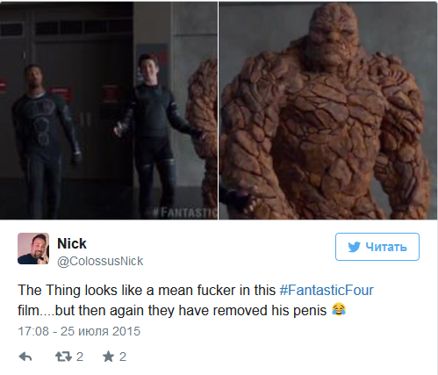The image size is (438, 375).
Task: Open the tweet timestamp 17:08 - 25 июля 2015
Action: [79, 331]
